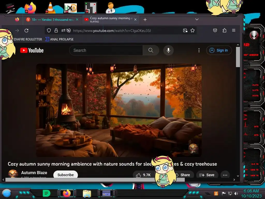
Task: Save page to Pocket
Action: coord(215,31)
